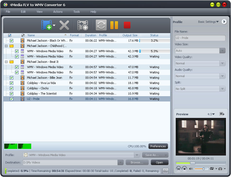Stop conversion with the red stop icon
The width and height of the screenshot is (231, 177).
coord(127,25)
